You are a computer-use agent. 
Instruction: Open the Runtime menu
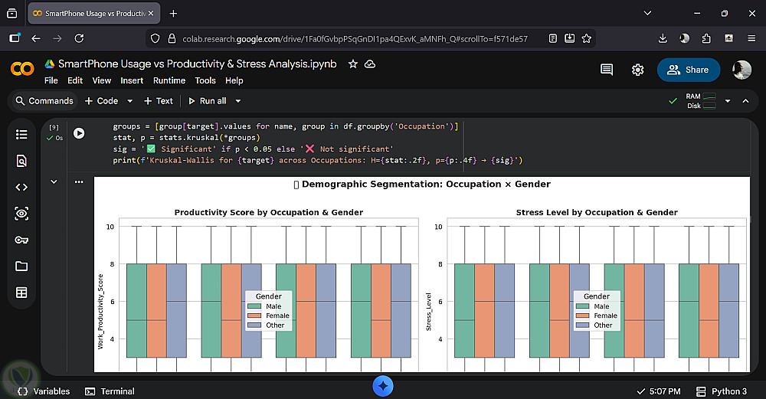tap(169, 80)
